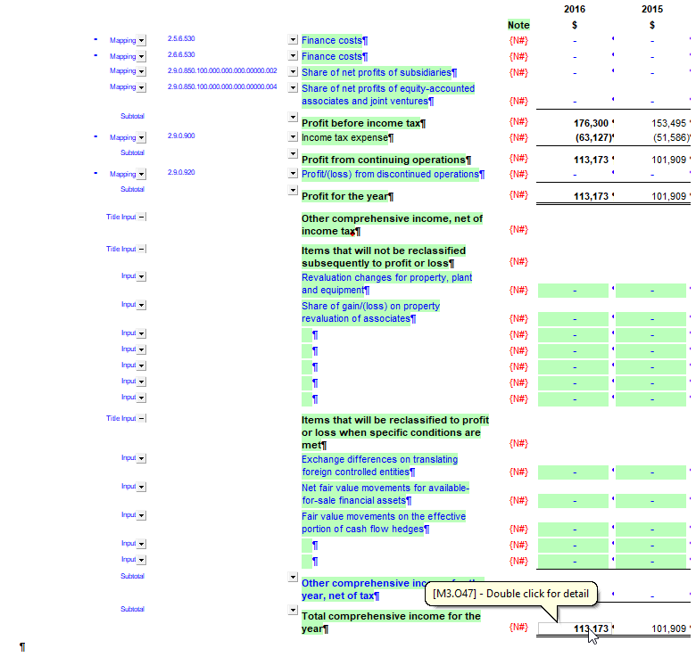Open Input dropdown for Revaluation changes row

tap(141, 276)
